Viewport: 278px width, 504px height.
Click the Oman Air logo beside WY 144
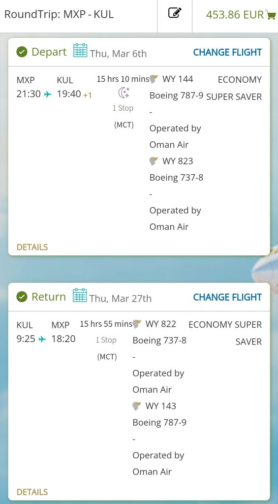(x=154, y=79)
